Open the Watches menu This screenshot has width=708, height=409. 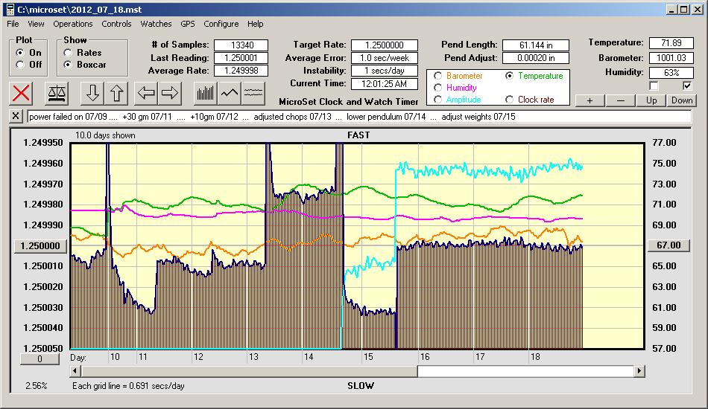pyautogui.click(x=156, y=24)
